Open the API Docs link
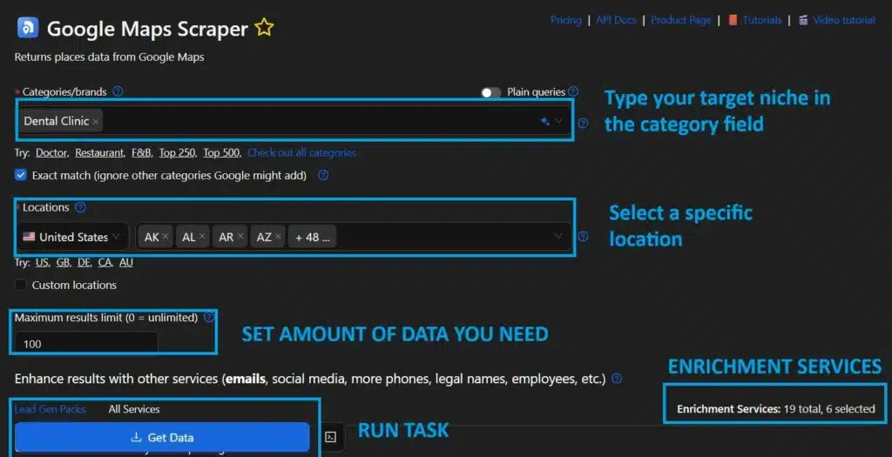 tap(616, 20)
